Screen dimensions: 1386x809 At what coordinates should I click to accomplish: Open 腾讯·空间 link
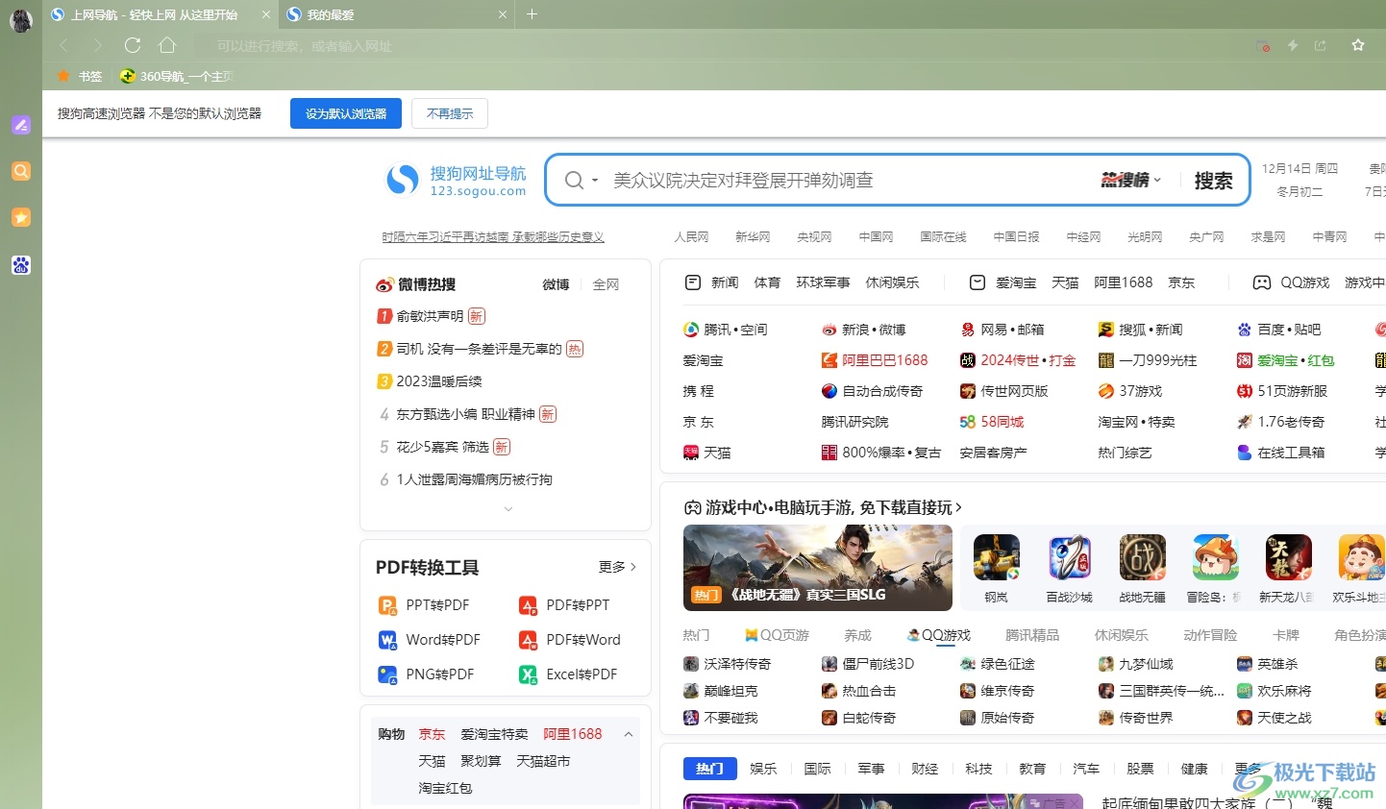pyautogui.click(x=726, y=330)
